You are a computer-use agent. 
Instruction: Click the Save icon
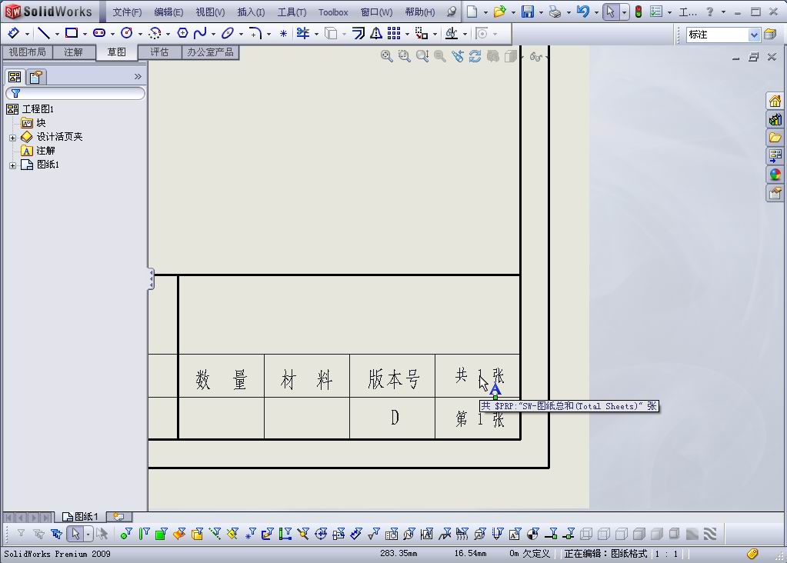(528, 12)
